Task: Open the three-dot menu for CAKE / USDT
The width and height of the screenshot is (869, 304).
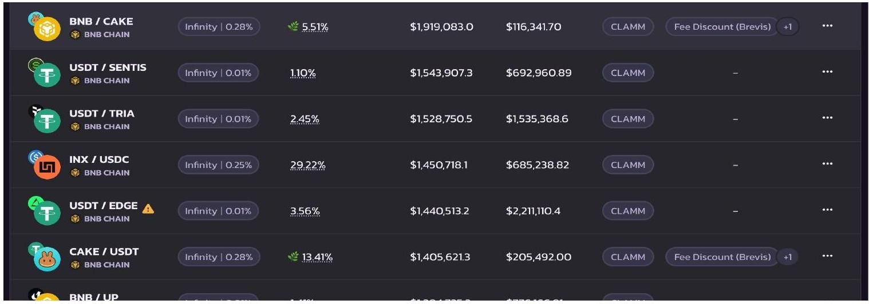Action: (827, 257)
